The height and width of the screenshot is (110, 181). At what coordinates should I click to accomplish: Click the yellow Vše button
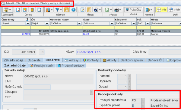click(x=161, y=10)
